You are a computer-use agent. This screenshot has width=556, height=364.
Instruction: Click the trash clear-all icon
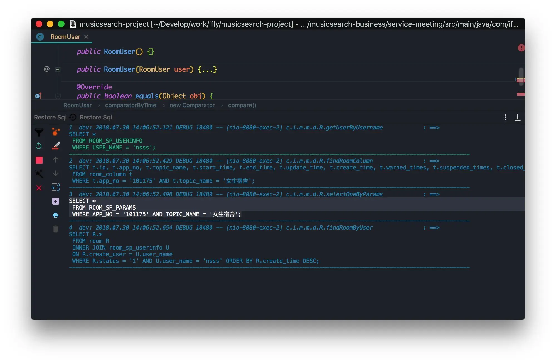(x=56, y=229)
